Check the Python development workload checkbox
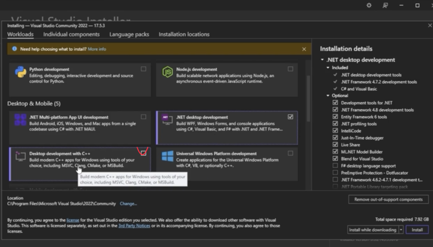 [143, 69]
